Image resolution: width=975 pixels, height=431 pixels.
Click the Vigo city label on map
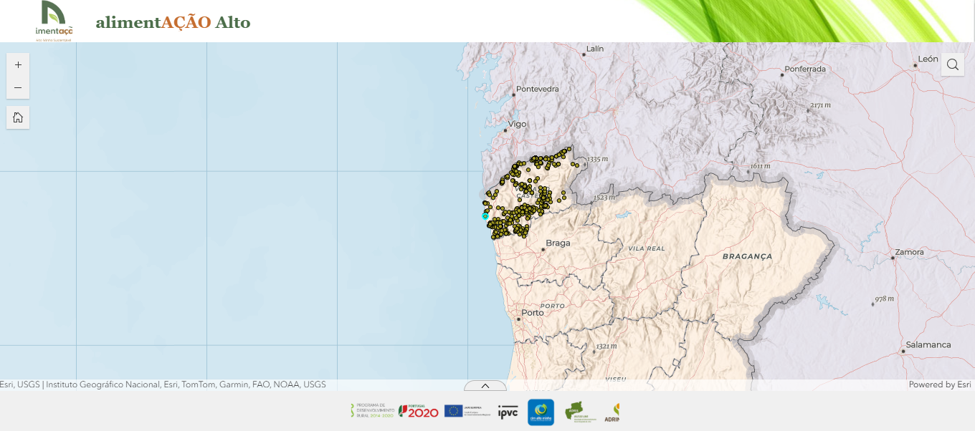coord(517,124)
